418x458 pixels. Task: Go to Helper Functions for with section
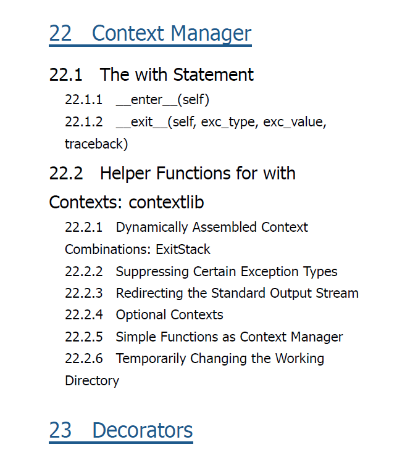coord(172,173)
